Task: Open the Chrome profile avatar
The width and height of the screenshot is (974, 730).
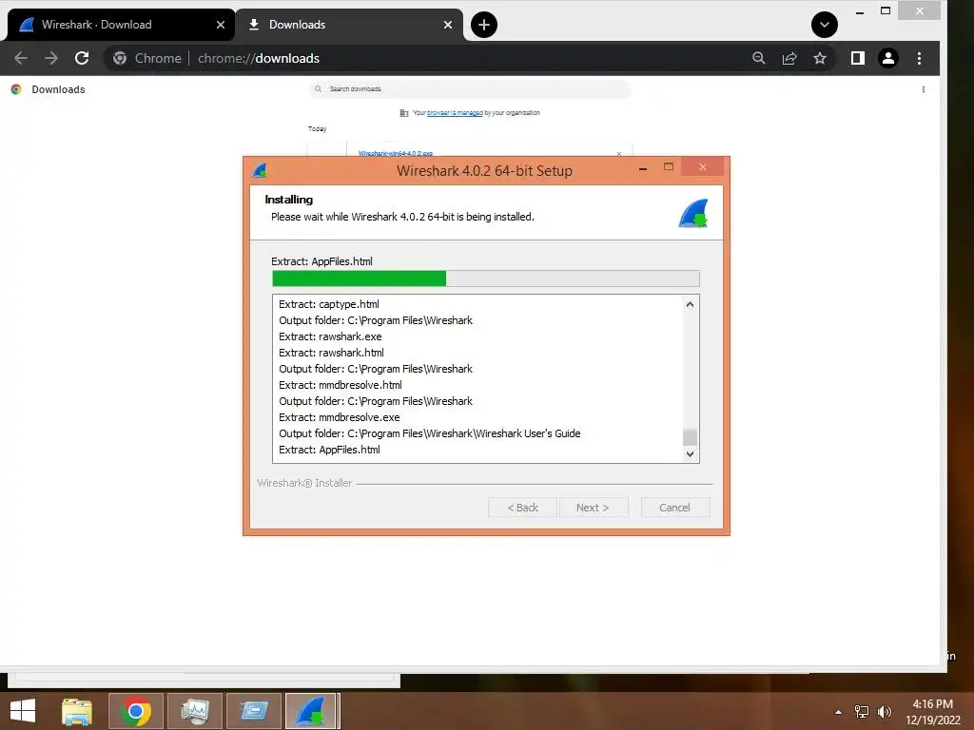Action: tap(888, 58)
